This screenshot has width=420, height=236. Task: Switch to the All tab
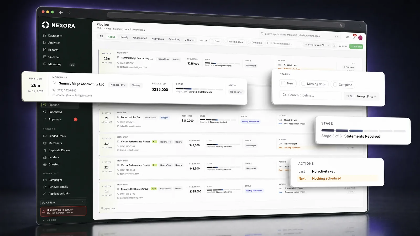tap(101, 36)
